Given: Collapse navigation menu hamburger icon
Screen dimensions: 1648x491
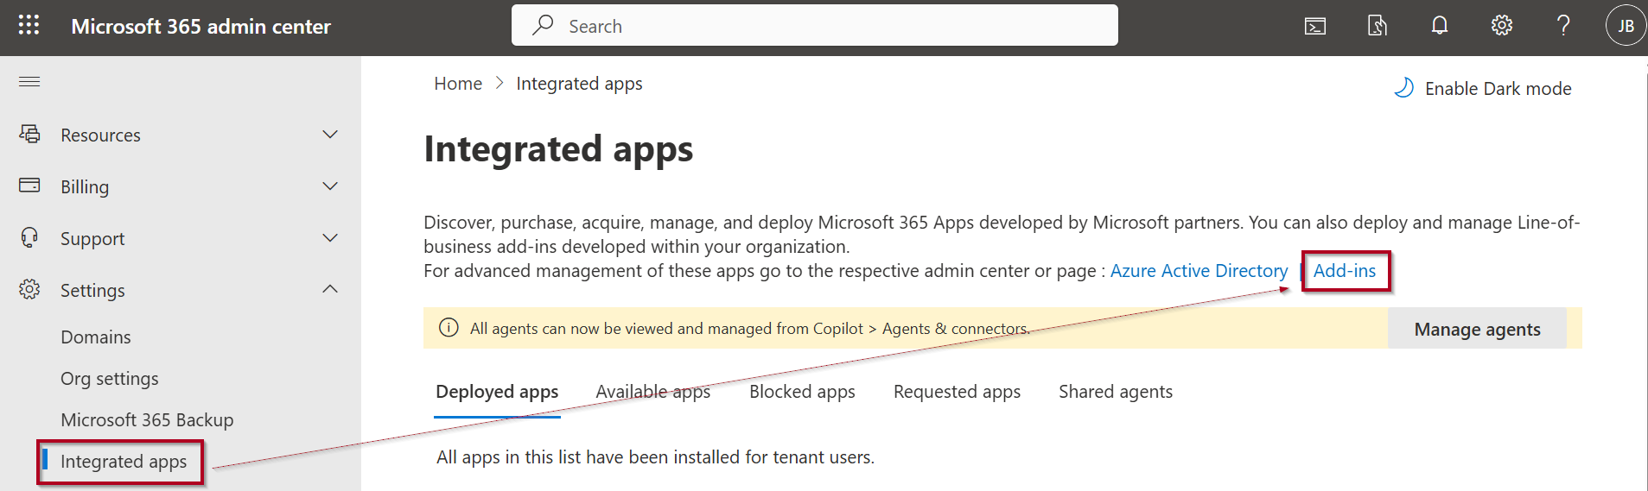Looking at the screenshot, I should [29, 81].
